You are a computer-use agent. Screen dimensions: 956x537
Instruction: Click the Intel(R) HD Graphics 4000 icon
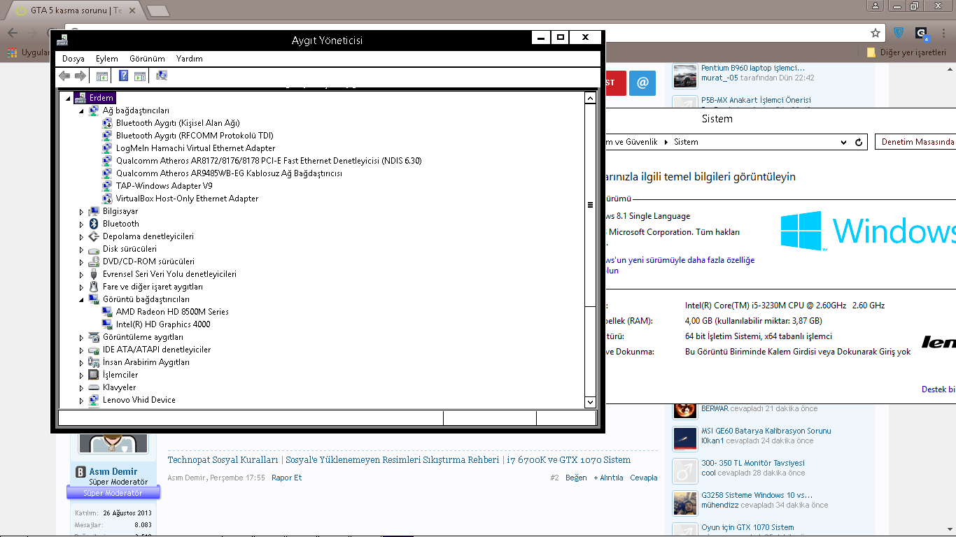107,324
